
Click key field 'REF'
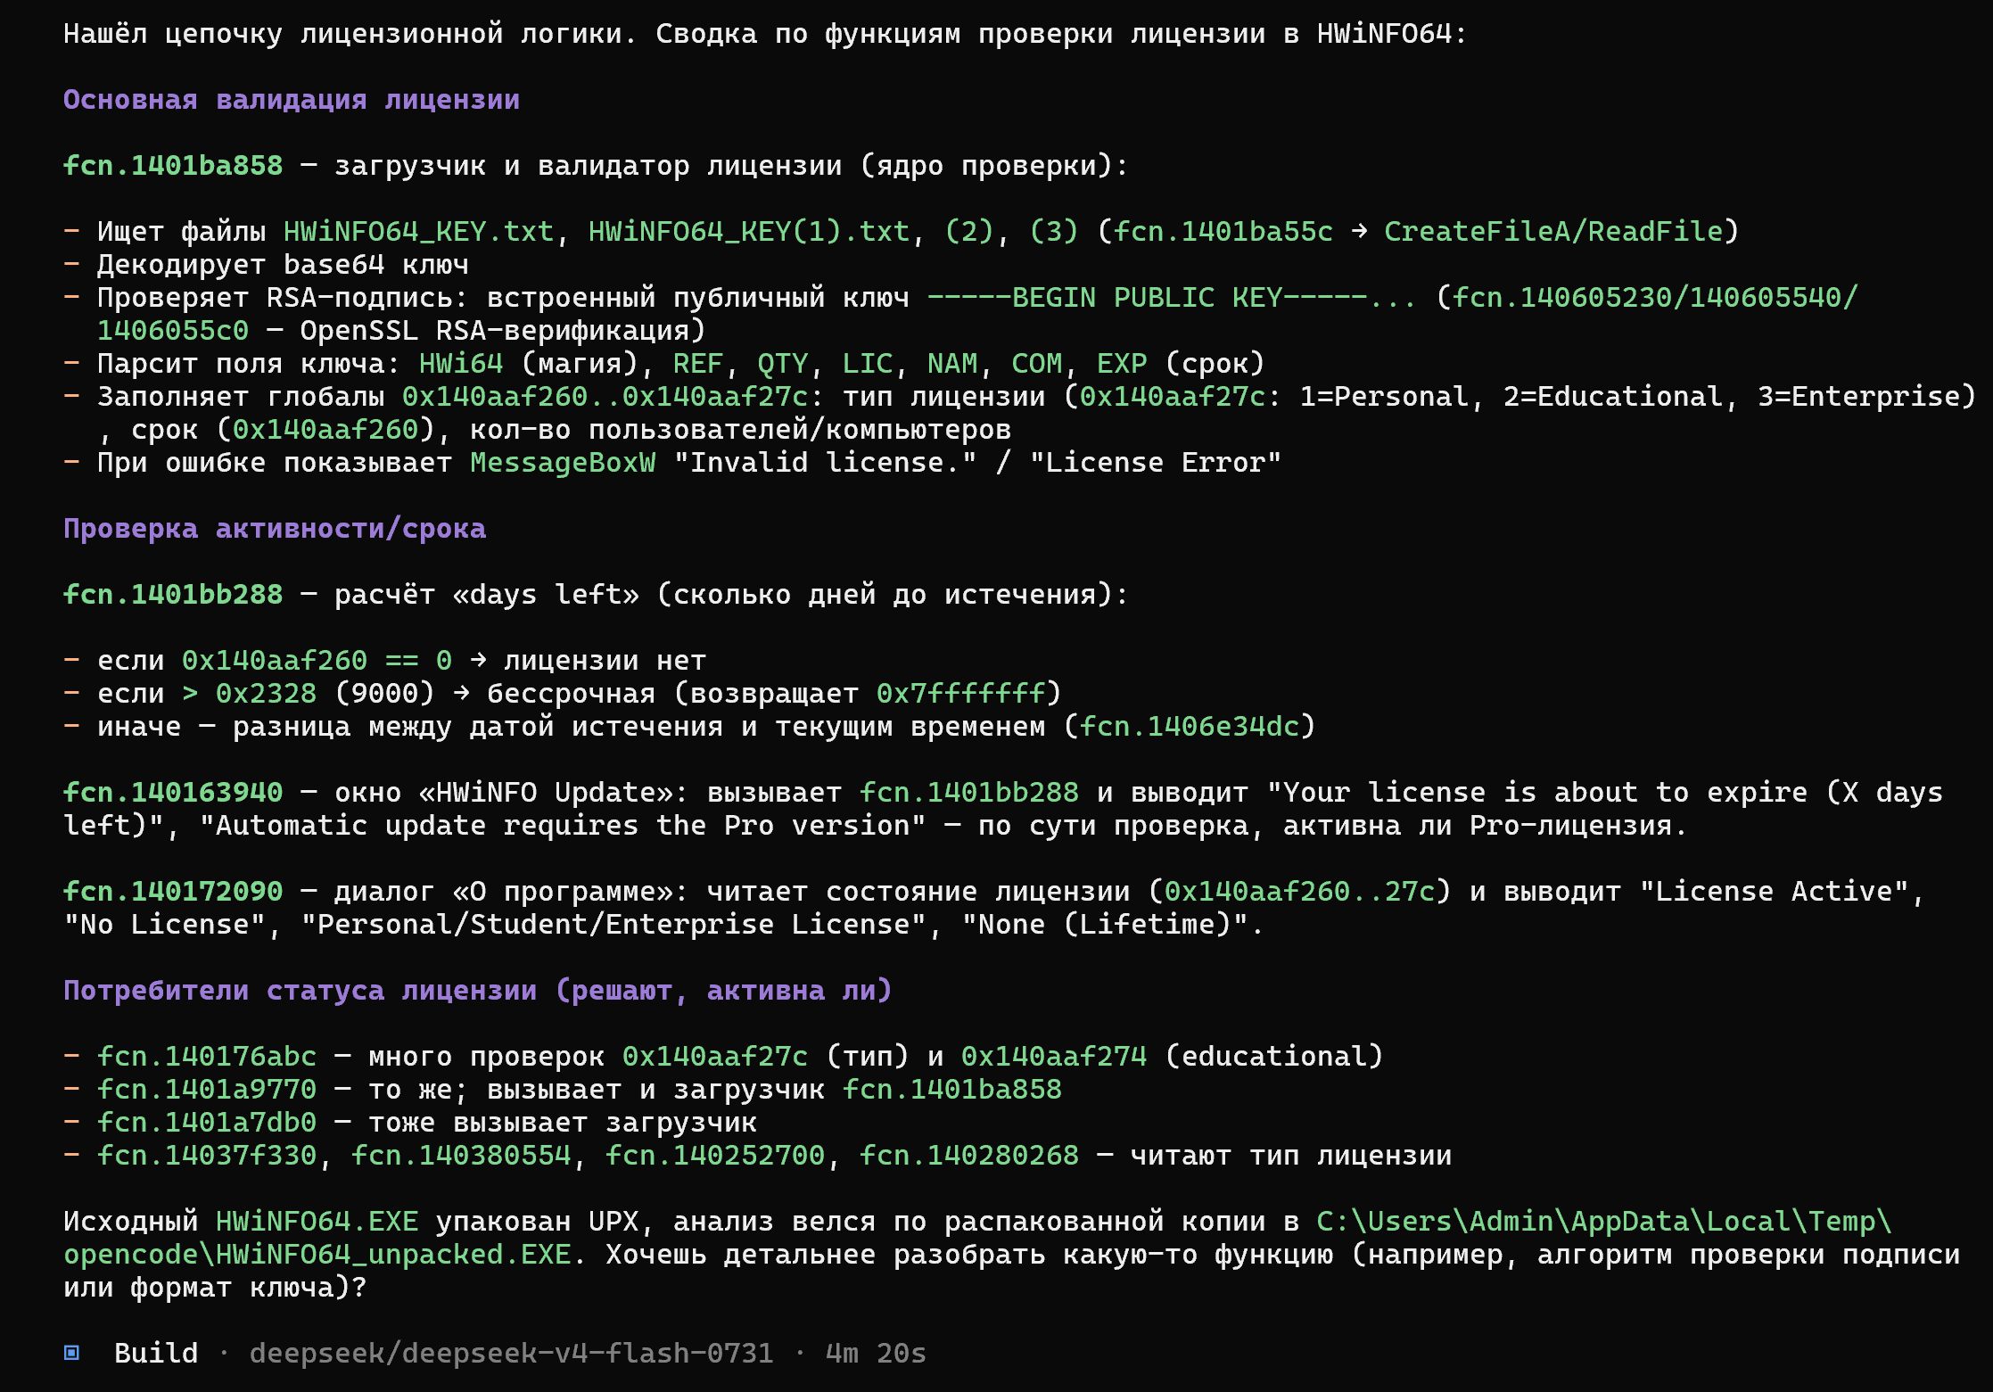[x=698, y=364]
